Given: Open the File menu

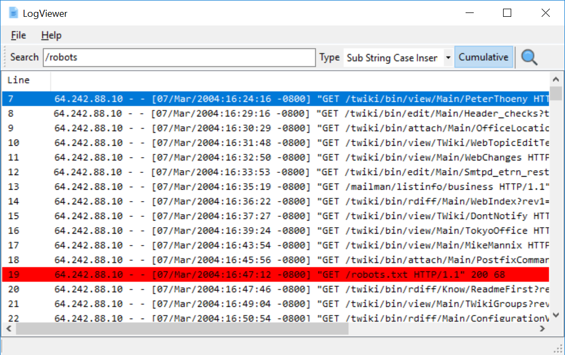Looking at the screenshot, I should (x=18, y=35).
